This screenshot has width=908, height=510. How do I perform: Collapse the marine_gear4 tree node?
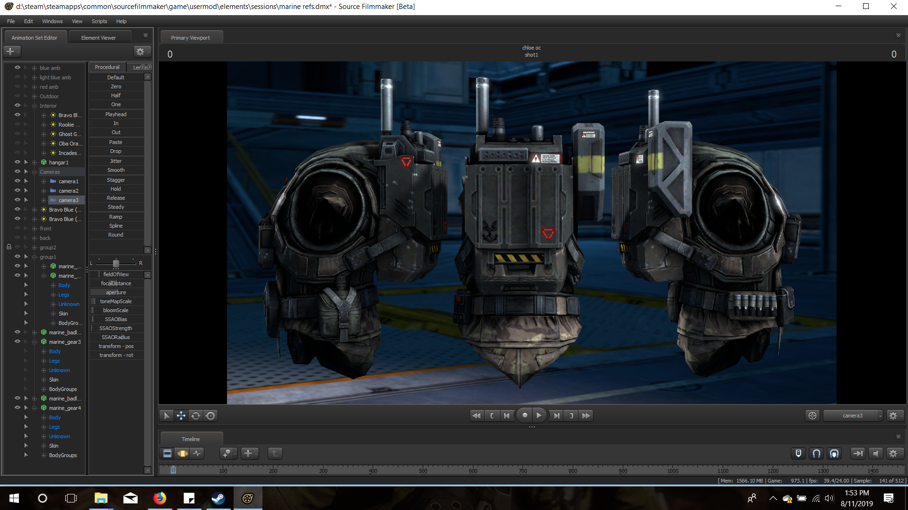34,408
